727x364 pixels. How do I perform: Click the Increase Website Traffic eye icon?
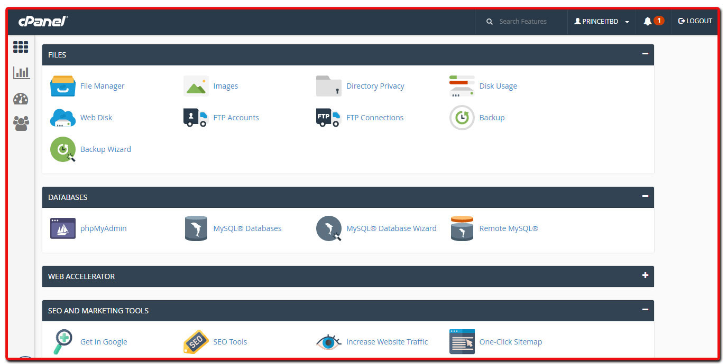tap(329, 342)
